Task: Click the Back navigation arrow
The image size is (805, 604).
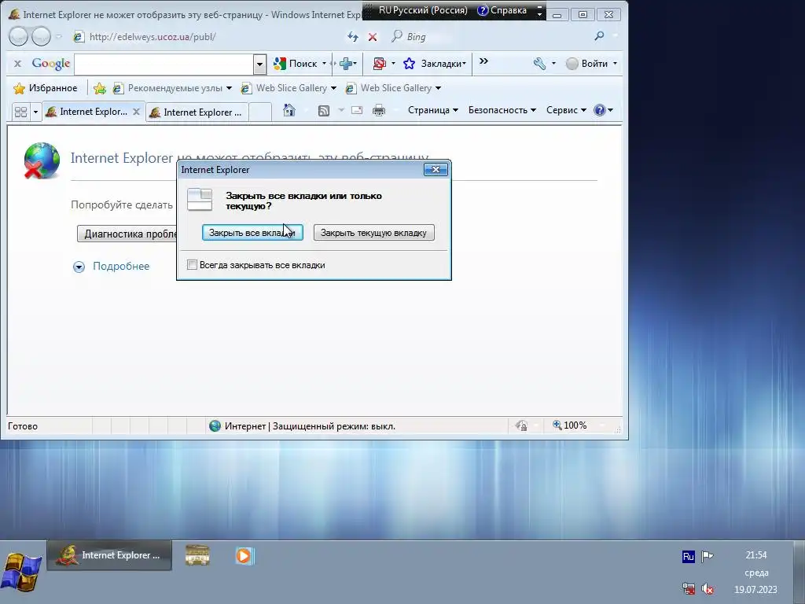Action: point(18,36)
